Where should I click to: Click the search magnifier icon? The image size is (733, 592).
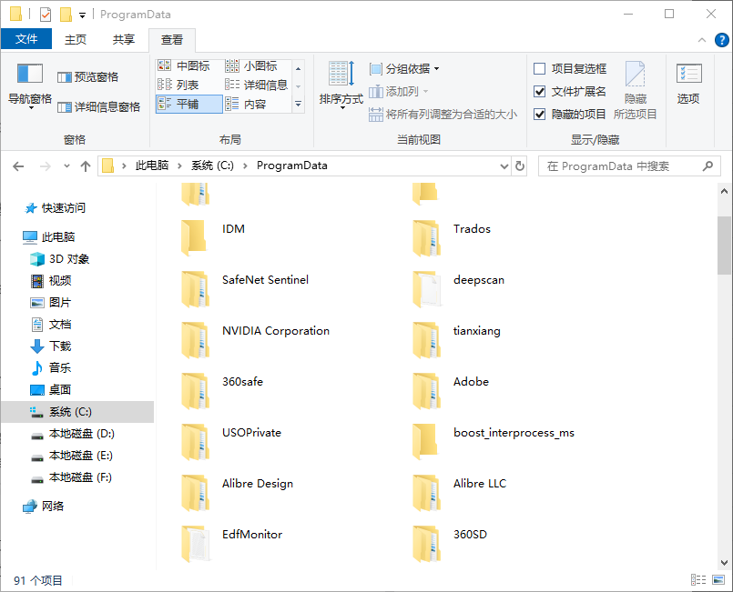(x=708, y=166)
